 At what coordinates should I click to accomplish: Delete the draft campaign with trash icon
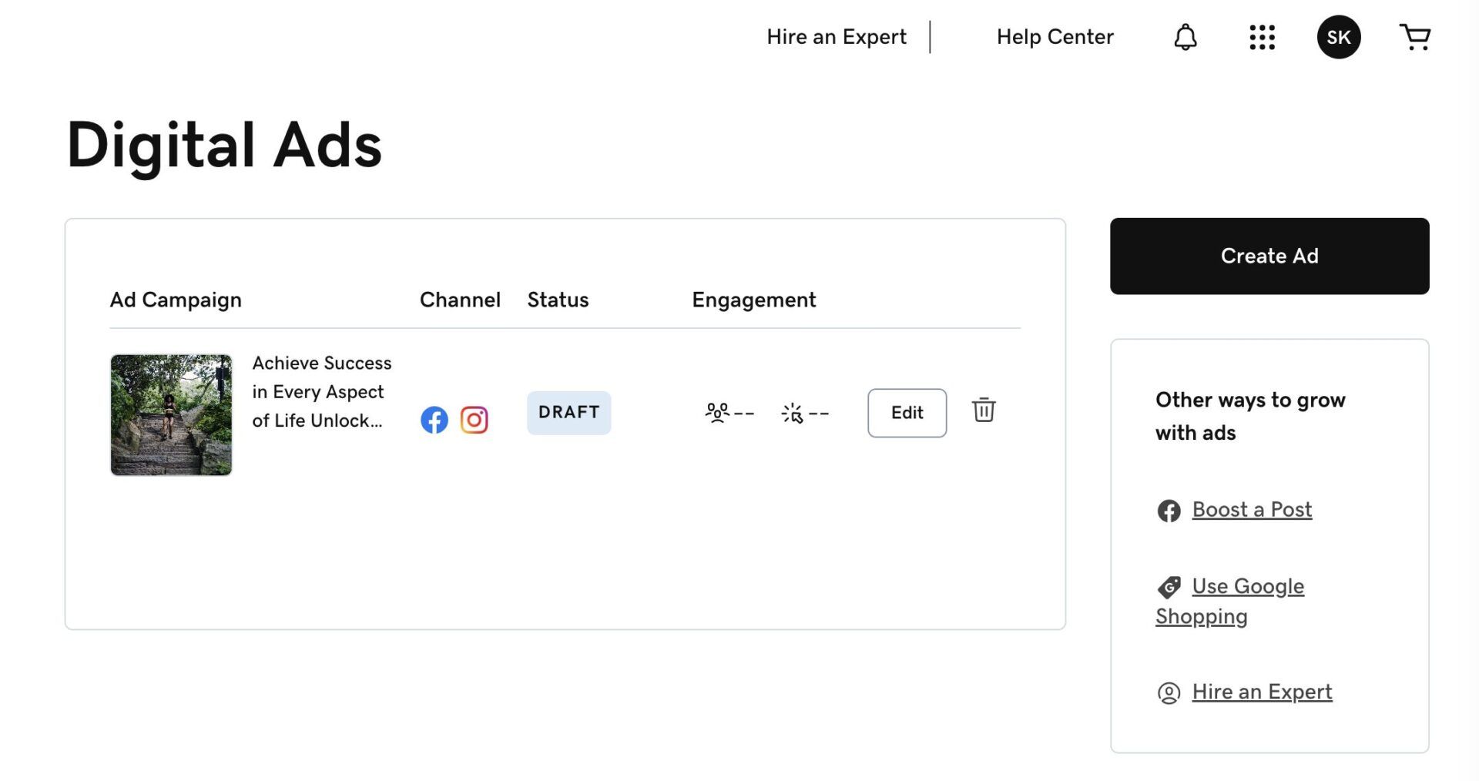click(984, 410)
